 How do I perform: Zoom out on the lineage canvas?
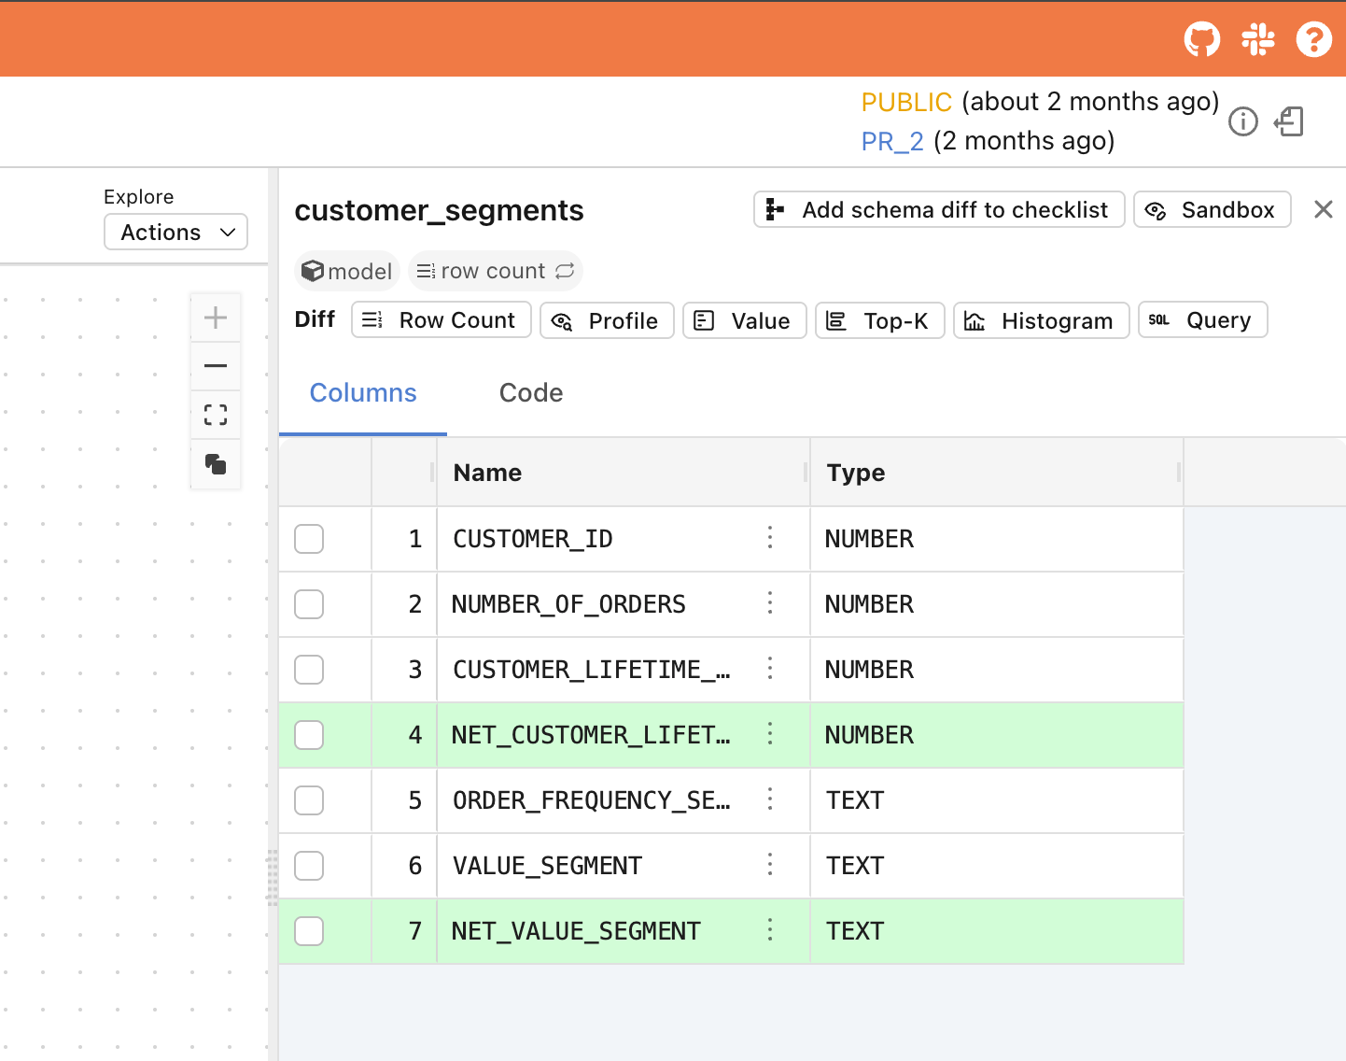tap(216, 366)
